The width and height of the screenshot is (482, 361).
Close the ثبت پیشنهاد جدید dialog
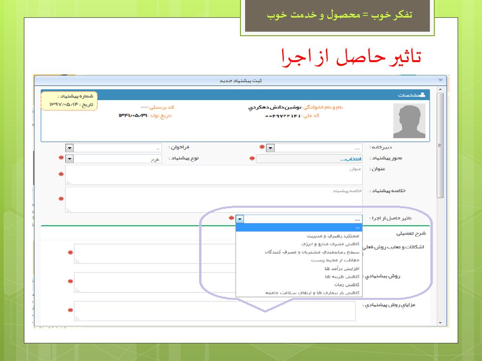(440, 80)
